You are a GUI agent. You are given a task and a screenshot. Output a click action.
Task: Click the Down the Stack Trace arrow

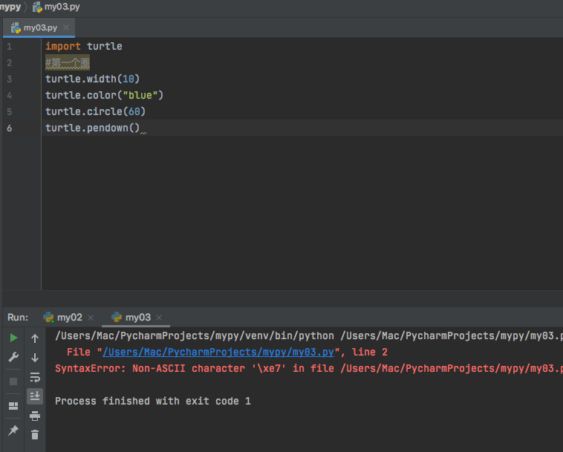point(35,358)
